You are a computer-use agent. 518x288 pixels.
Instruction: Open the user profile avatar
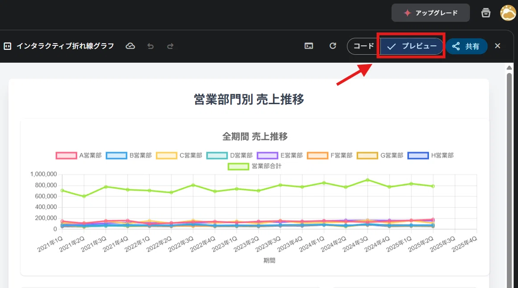(508, 13)
